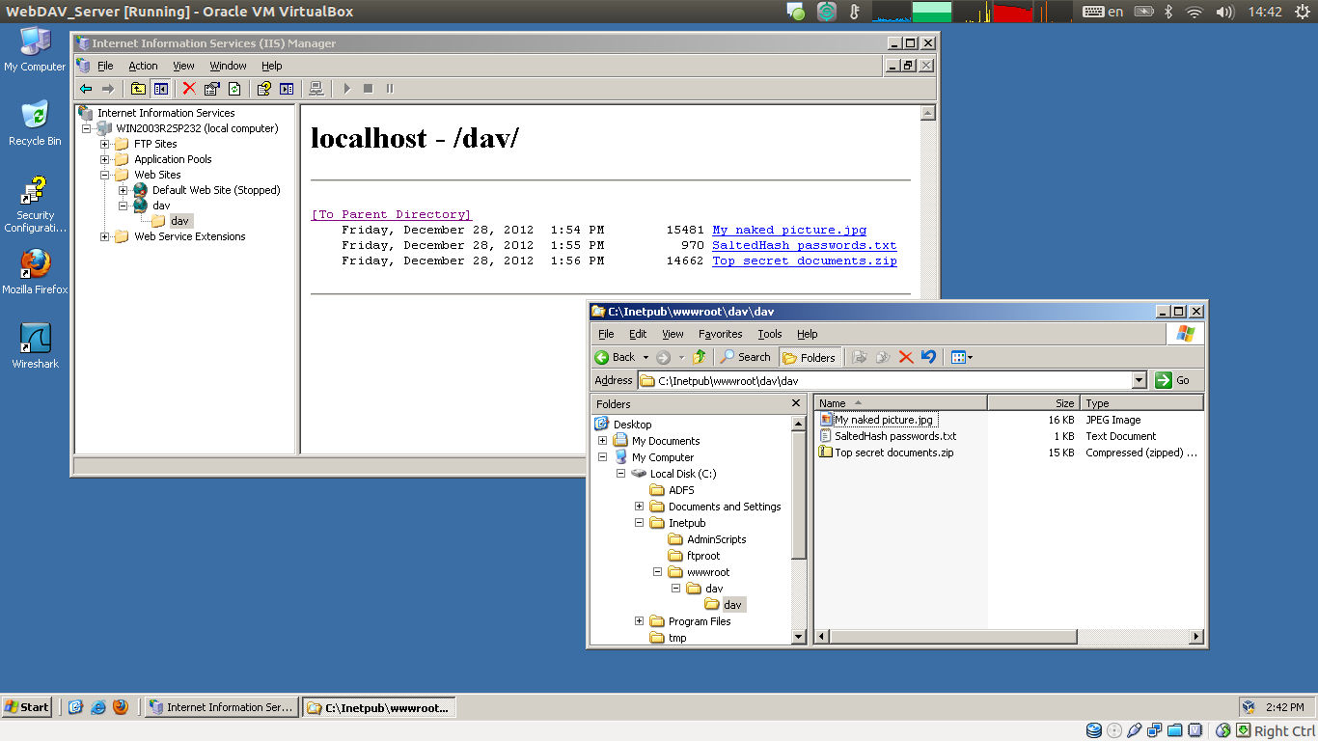The width and height of the screenshot is (1318, 741).
Task: Click the Refresh icon in IIS toolbar
Action: (234, 89)
